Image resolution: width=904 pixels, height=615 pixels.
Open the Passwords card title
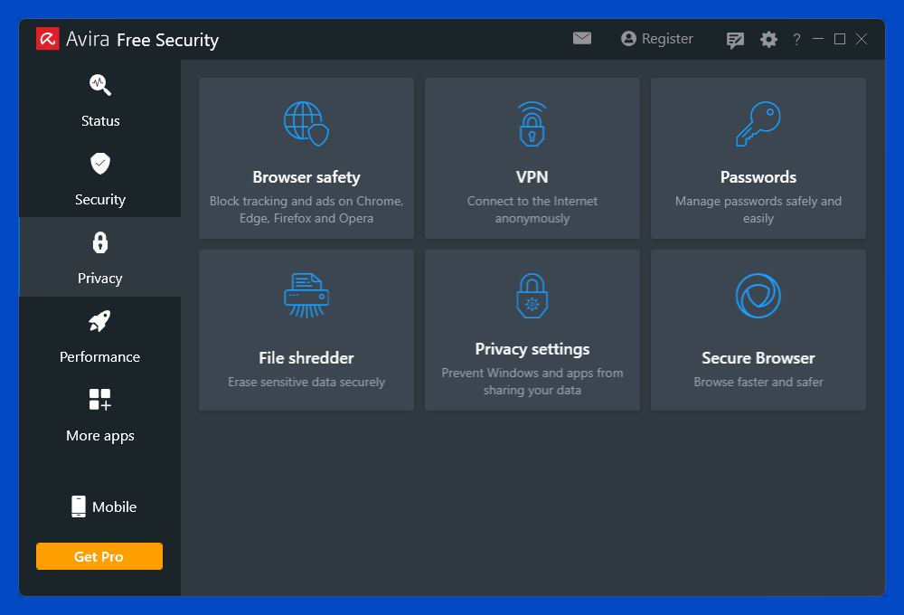point(758,177)
